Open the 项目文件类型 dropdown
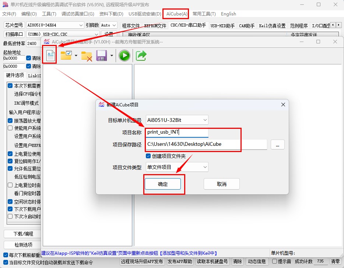The width and height of the screenshot is (344, 268). pyautogui.click(x=177, y=167)
